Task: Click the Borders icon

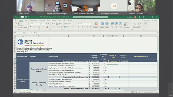Action: pos(39,27)
